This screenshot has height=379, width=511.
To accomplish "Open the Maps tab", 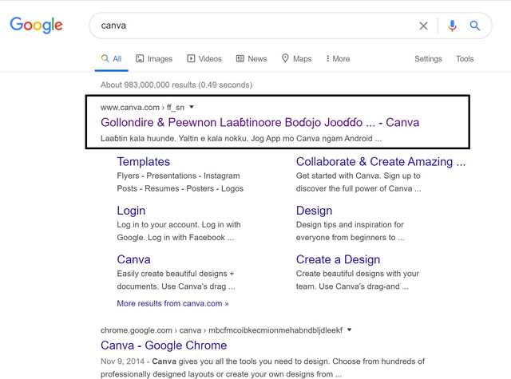I will pyautogui.click(x=296, y=59).
